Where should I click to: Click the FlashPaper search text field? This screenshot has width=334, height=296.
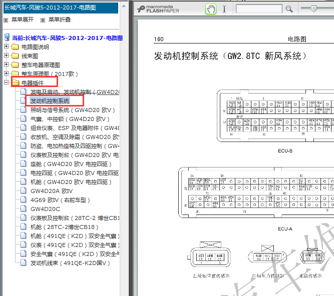tap(259, 9)
